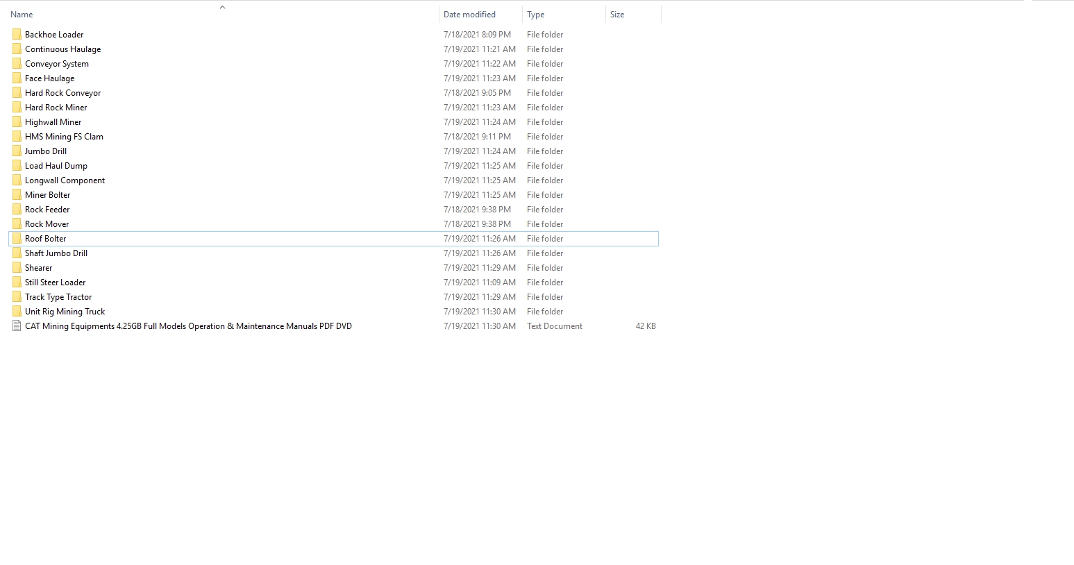Click Still Steer Loader date 11:09 AM
The image size is (1074, 565).
480,282
